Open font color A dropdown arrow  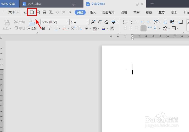pos(107,29)
